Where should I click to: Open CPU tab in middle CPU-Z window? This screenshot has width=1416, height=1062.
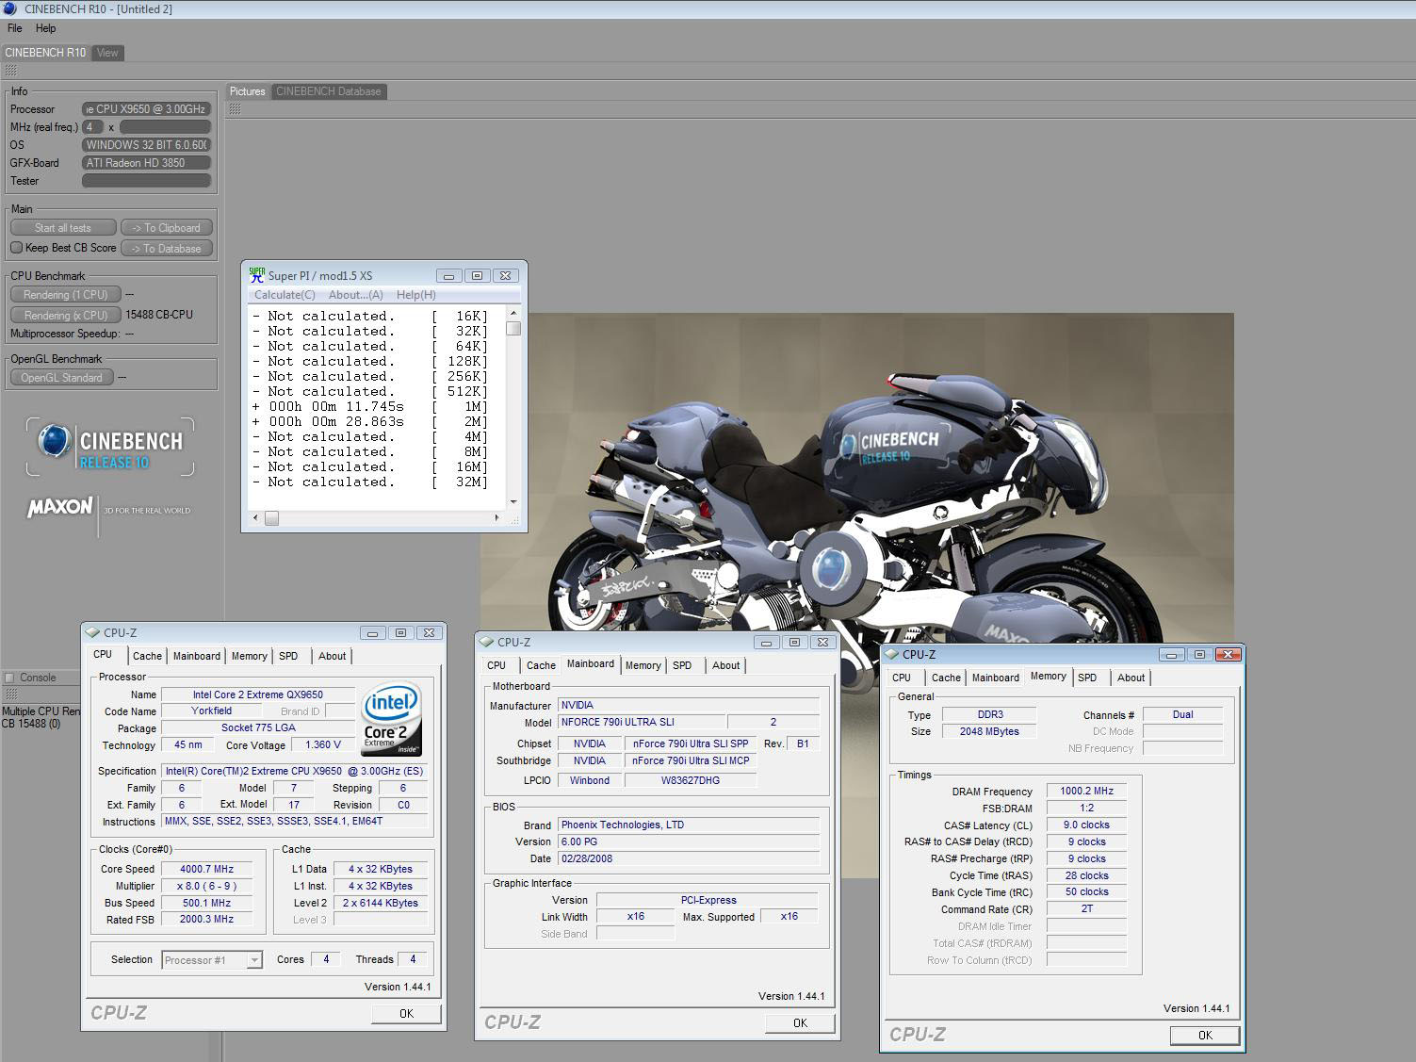496,665
